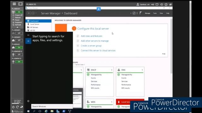
Task: Click the auto logout timer progress bar
Action: 17,103
